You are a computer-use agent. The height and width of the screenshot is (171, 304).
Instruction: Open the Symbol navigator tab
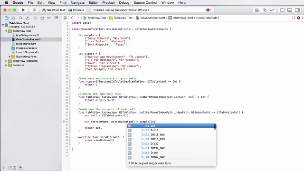tap(14, 18)
